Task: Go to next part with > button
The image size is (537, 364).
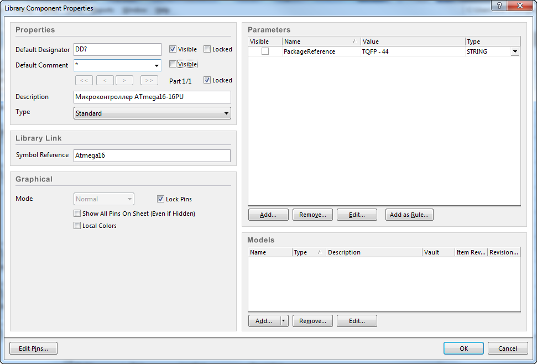Action: 124,80
